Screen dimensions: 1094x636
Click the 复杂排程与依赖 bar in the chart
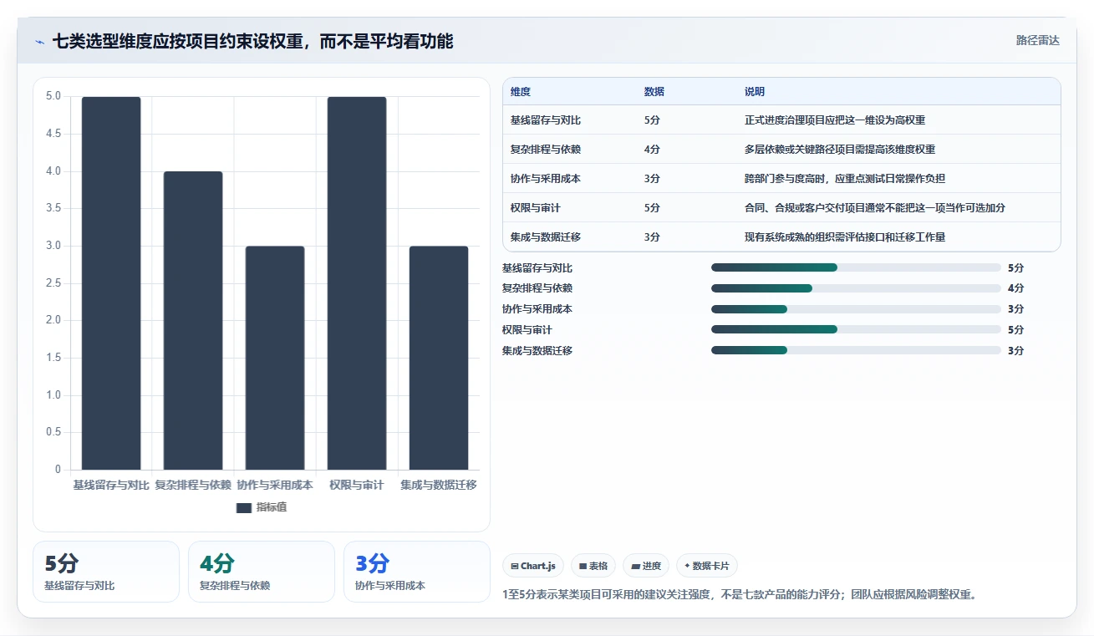[x=193, y=321]
